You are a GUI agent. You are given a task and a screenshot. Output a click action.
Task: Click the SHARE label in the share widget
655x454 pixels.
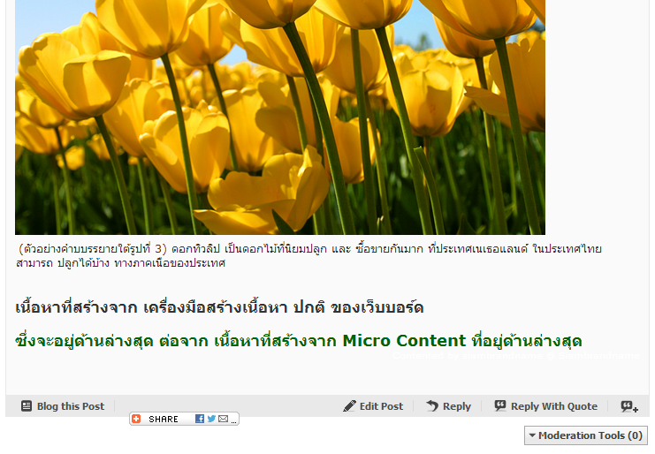pos(164,419)
